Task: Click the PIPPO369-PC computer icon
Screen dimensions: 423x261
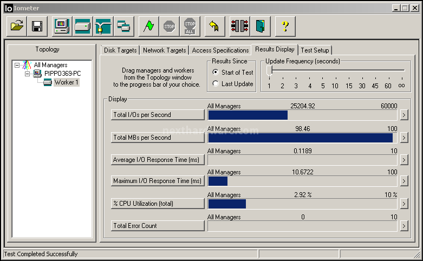Action: (37, 73)
